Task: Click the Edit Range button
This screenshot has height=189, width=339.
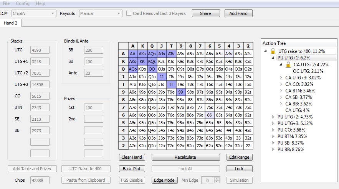Action: click(239, 157)
